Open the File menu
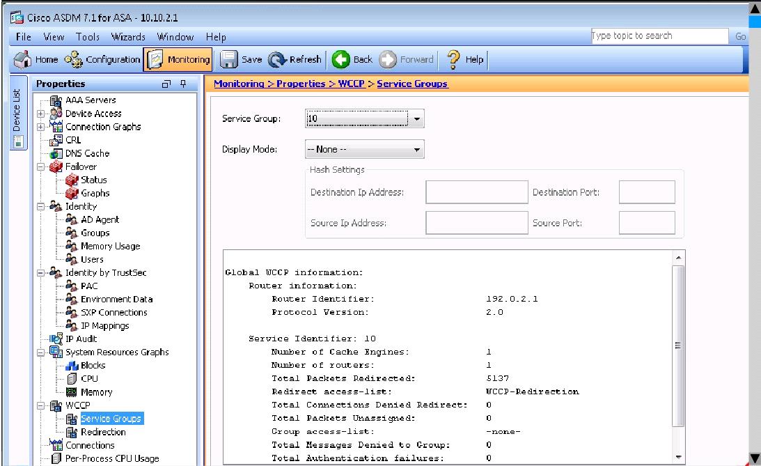The height and width of the screenshot is (466, 761). pyautogui.click(x=23, y=37)
